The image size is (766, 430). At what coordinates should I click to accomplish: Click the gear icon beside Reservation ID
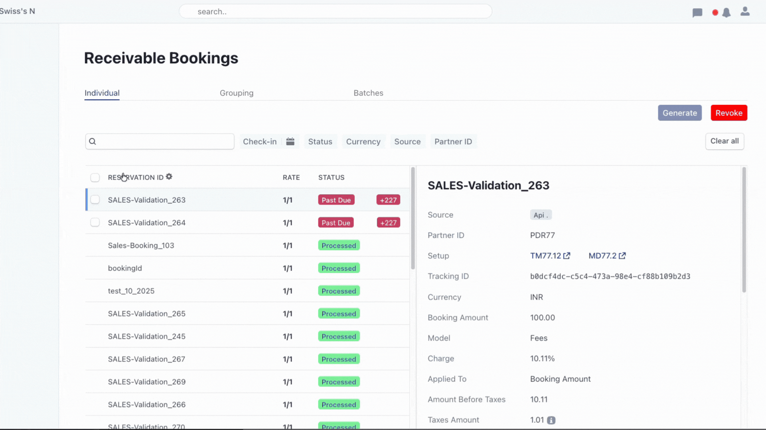[169, 177]
